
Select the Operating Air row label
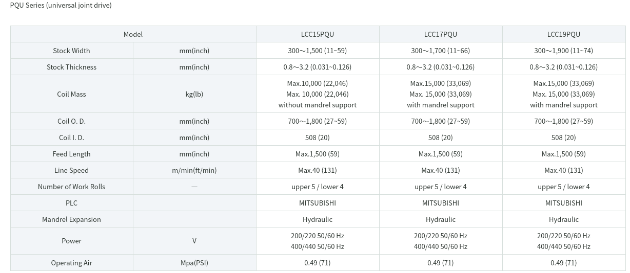pyautogui.click(x=72, y=263)
